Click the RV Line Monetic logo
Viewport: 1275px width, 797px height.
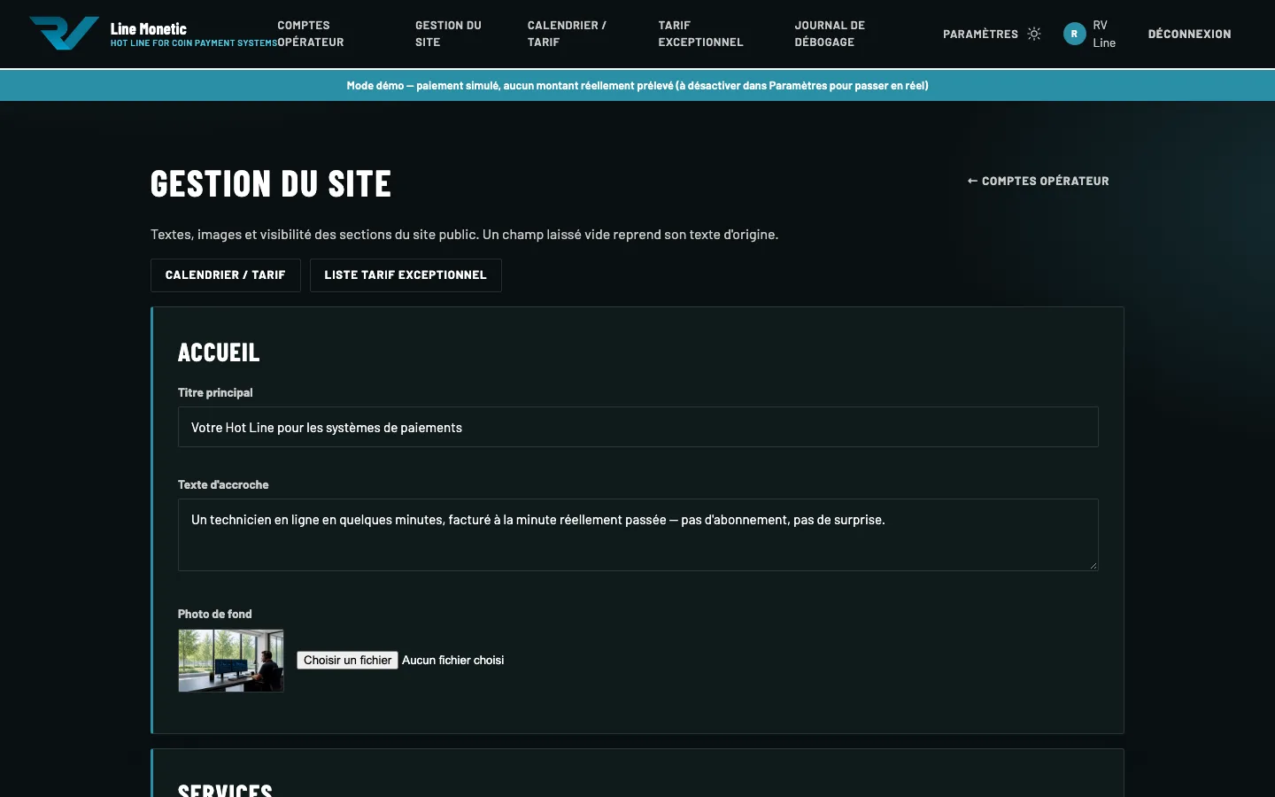click(x=65, y=34)
